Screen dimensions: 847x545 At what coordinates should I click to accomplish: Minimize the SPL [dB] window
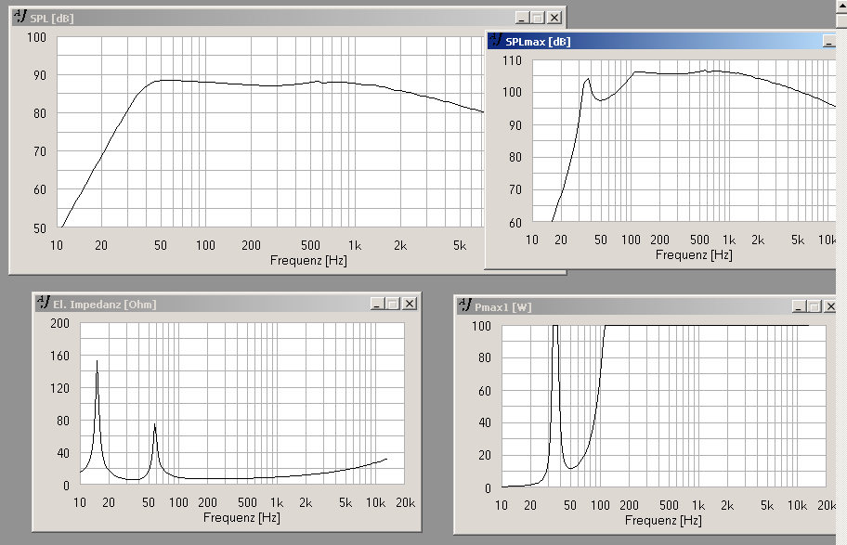tap(522, 18)
